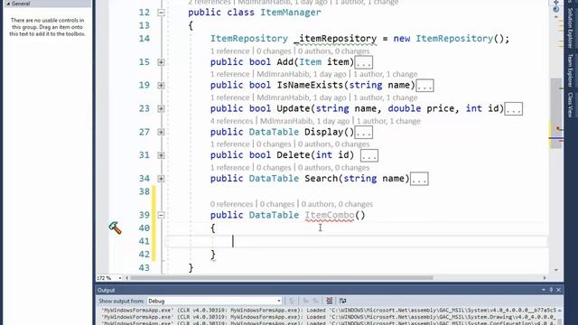Click split-editor plus icon above scrollbar

(556, 2)
